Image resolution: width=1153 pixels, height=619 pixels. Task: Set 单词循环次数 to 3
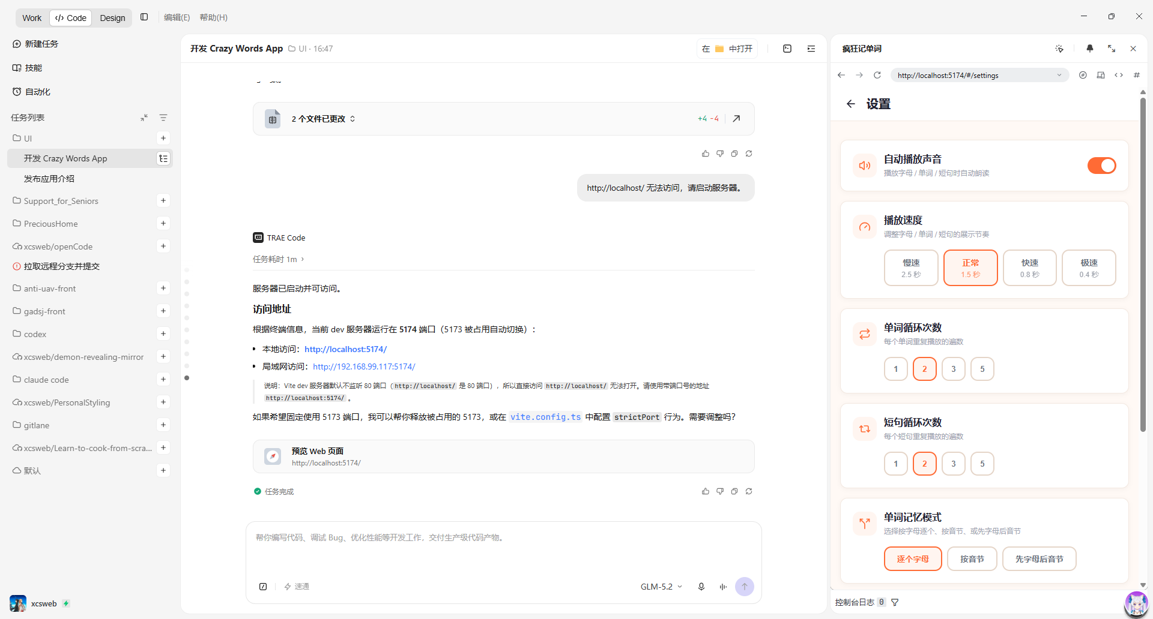point(954,369)
